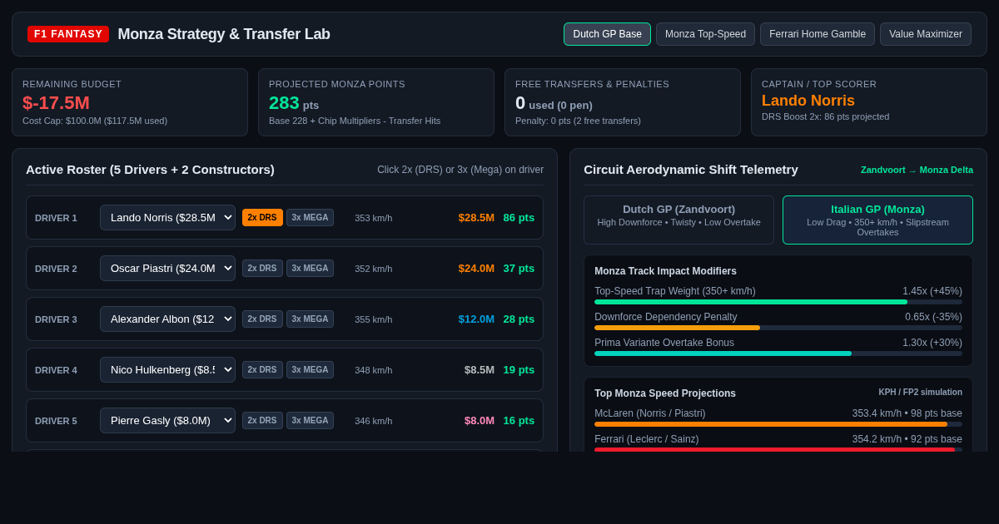999x524 pixels.
Task: Select the Dutch GP Base scenario
Action: [607, 34]
